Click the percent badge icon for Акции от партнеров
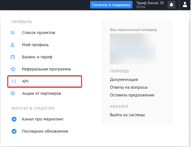The width and height of the screenshot is (191, 147). coord(13,93)
